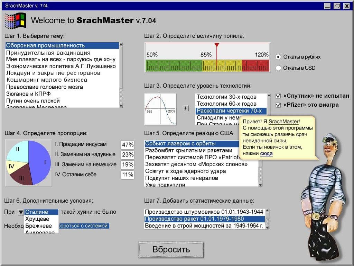The image size is (354, 266).
Task: Select «Подкупят наших генералов» reaction
Action: (181, 178)
